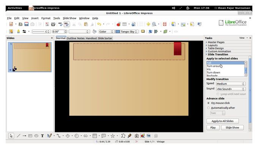Click the Apply to All Slides button

[222, 121]
